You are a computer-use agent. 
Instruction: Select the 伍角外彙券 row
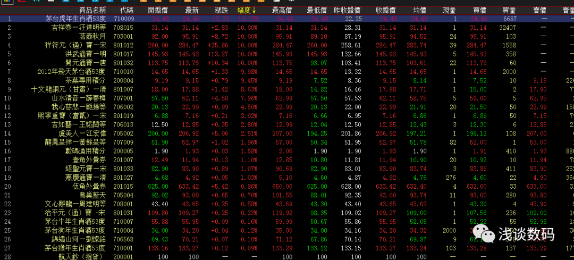pos(287,186)
